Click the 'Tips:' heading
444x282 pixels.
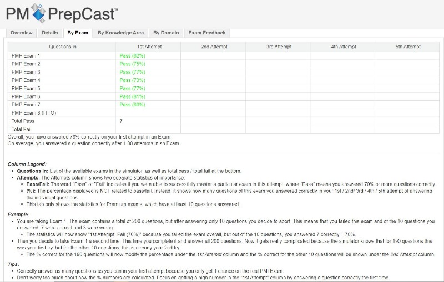13,264
